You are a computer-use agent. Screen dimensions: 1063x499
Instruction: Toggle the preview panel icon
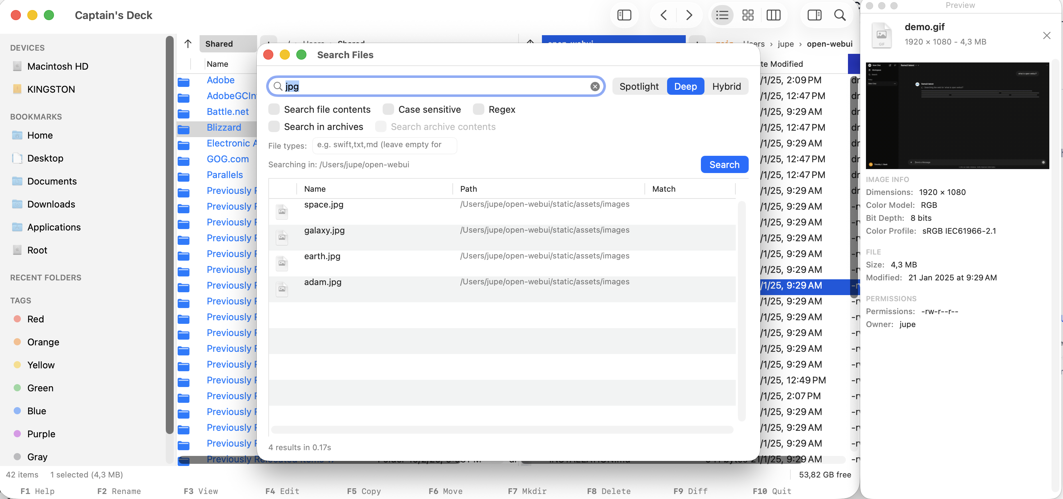click(814, 15)
